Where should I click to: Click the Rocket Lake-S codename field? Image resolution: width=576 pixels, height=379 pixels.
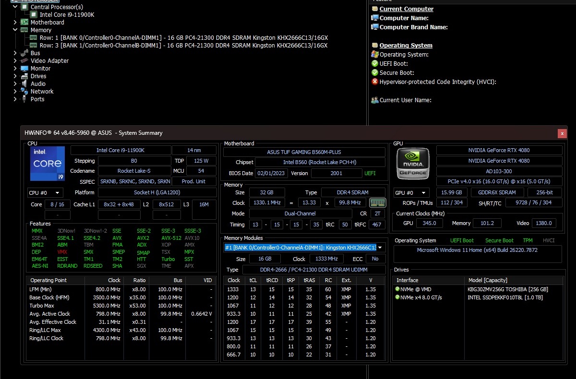pos(134,171)
